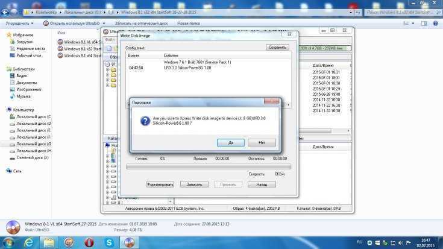Open Загрузки in favorites
Screen dimensions: 443x249
22,42
